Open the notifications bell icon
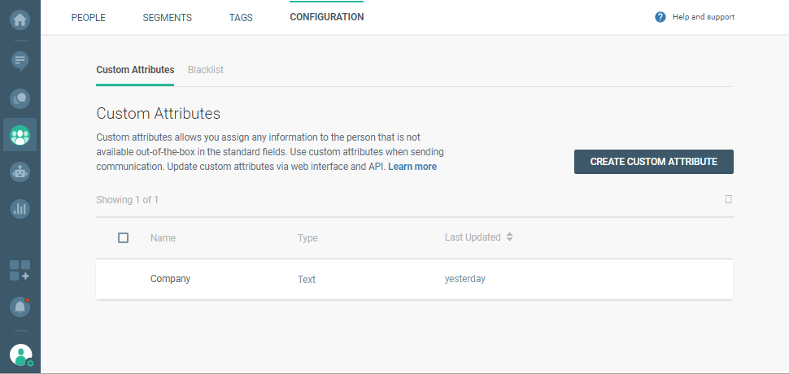This screenshot has width=789, height=374. coord(20,307)
